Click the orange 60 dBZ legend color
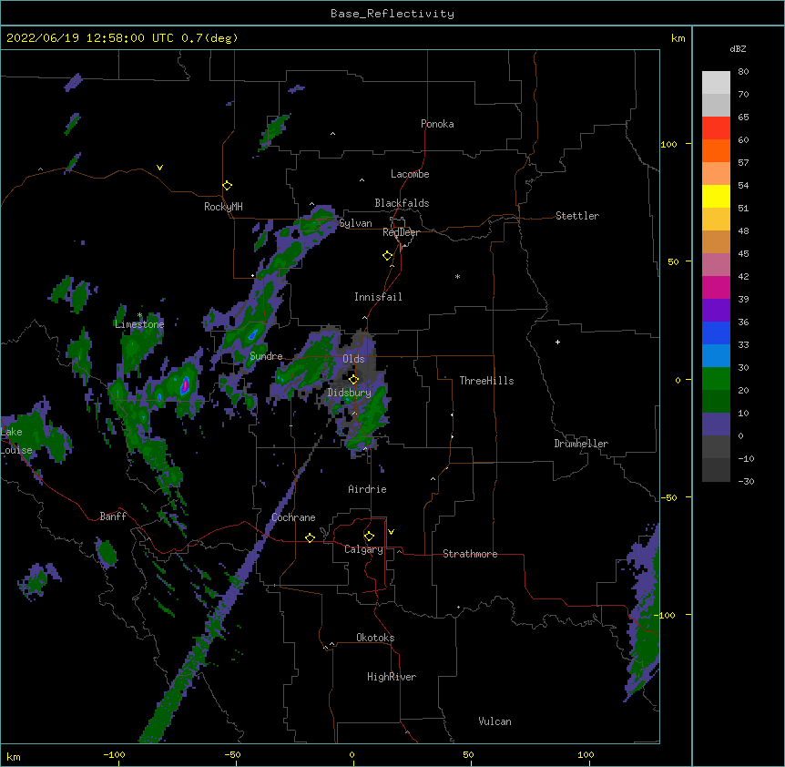Viewport: 785px width, 767px height. coord(716,150)
